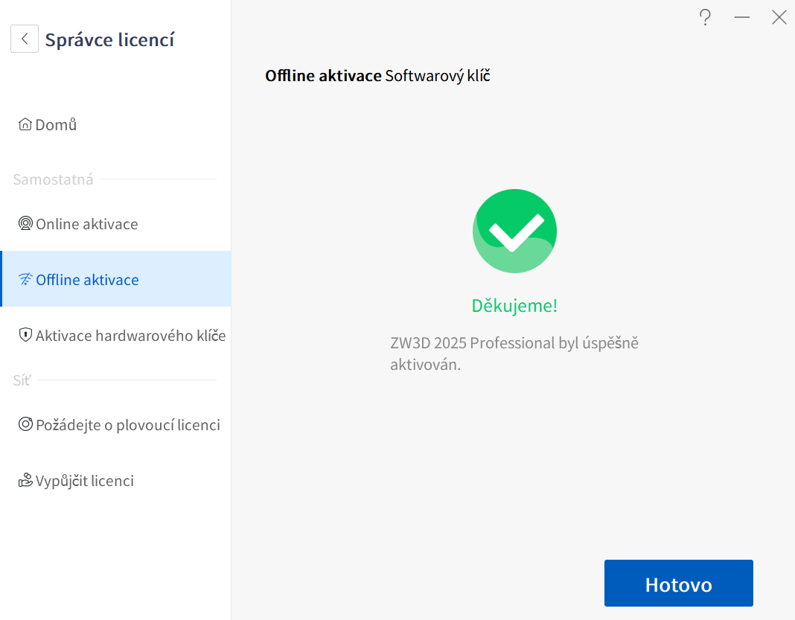This screenshot has height=620, width=795.
Task: Click the Samostatná section header
Action: [53, 179]
